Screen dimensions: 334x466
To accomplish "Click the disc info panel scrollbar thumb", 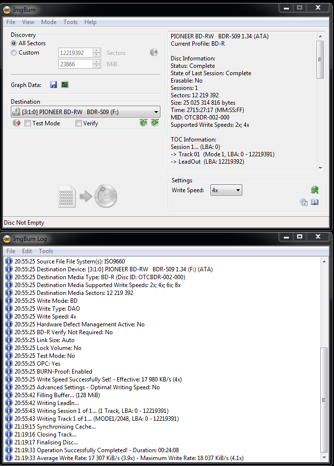I will point(320,59).
